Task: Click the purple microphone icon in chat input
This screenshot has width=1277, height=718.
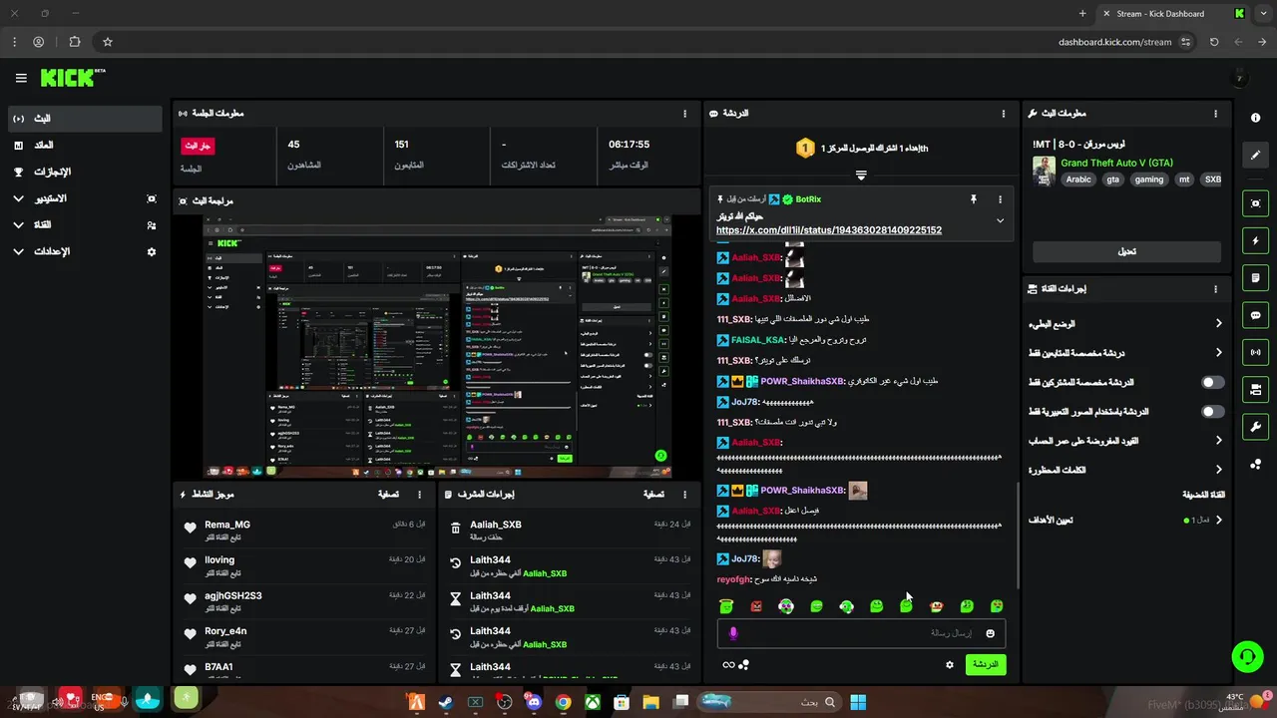Action: tap(733, 633)
